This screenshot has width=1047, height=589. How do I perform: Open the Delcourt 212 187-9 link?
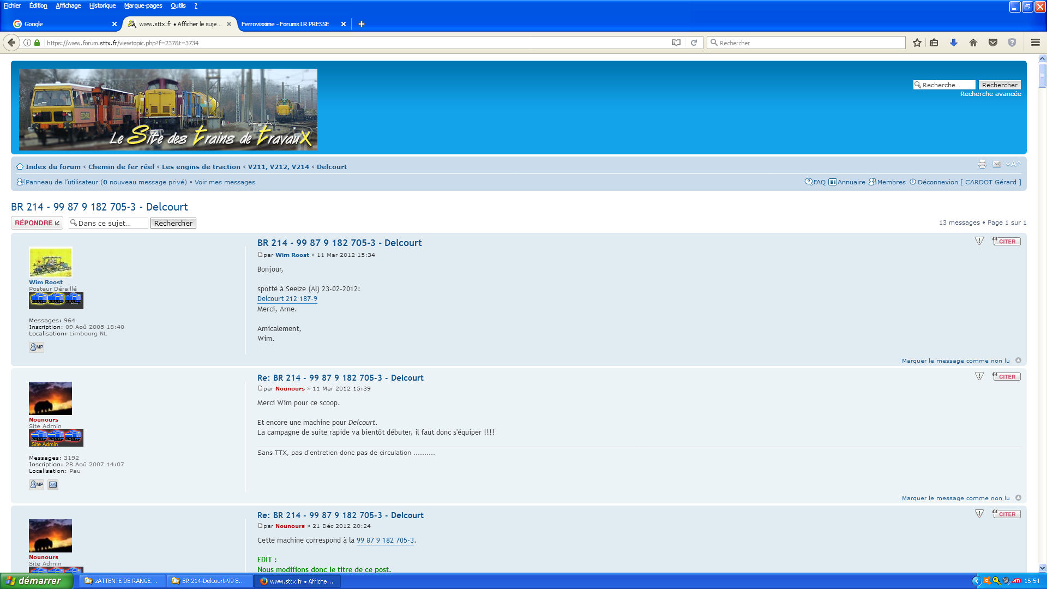287,299
